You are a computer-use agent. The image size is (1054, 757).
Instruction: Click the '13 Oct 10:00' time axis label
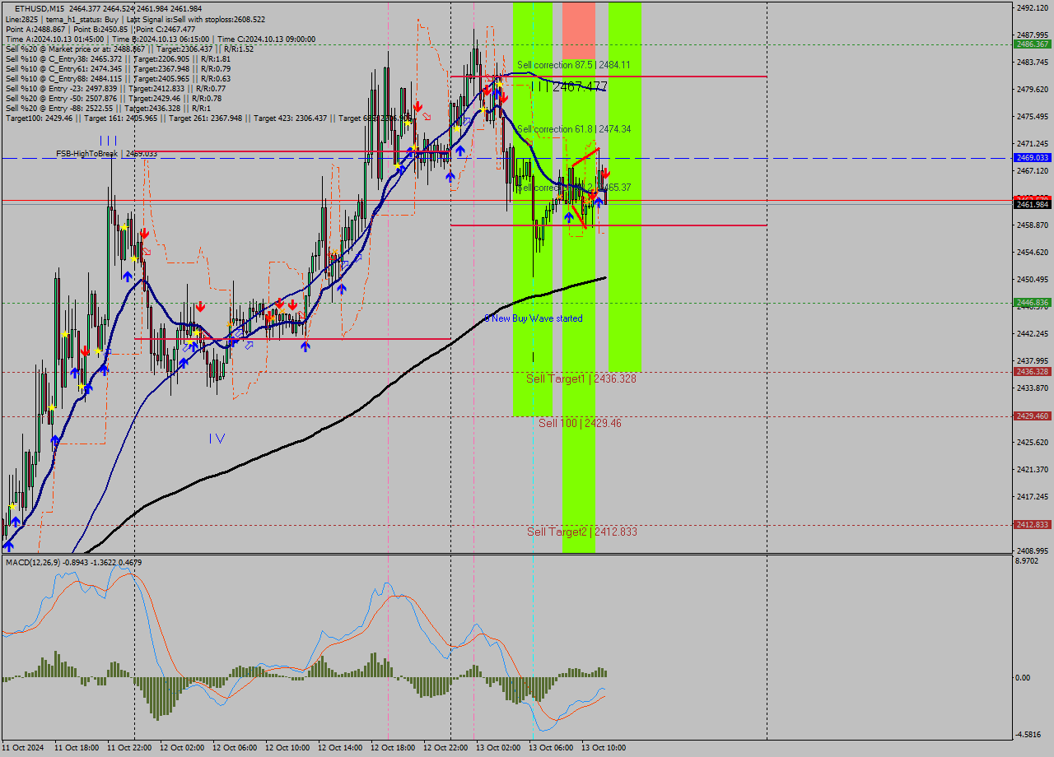click(x=604, y=748)
